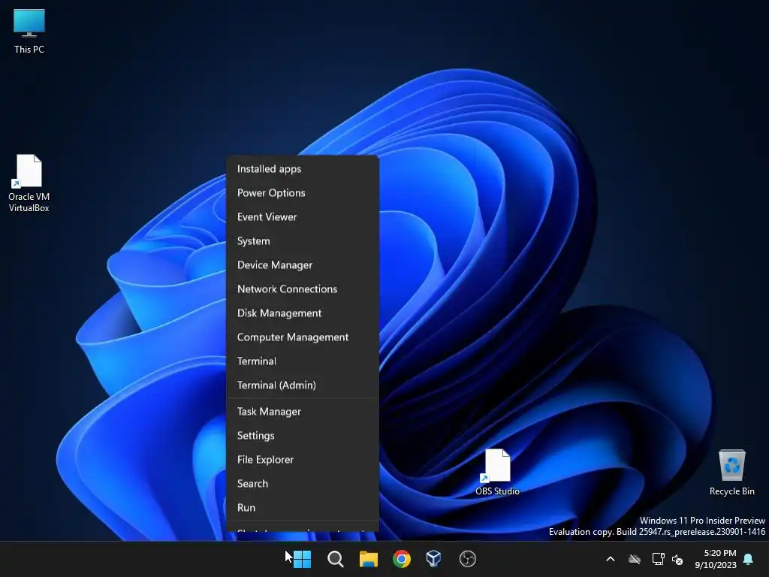Open Device Manager from the menu
769x577 pixels.
(x=303, y=265)
